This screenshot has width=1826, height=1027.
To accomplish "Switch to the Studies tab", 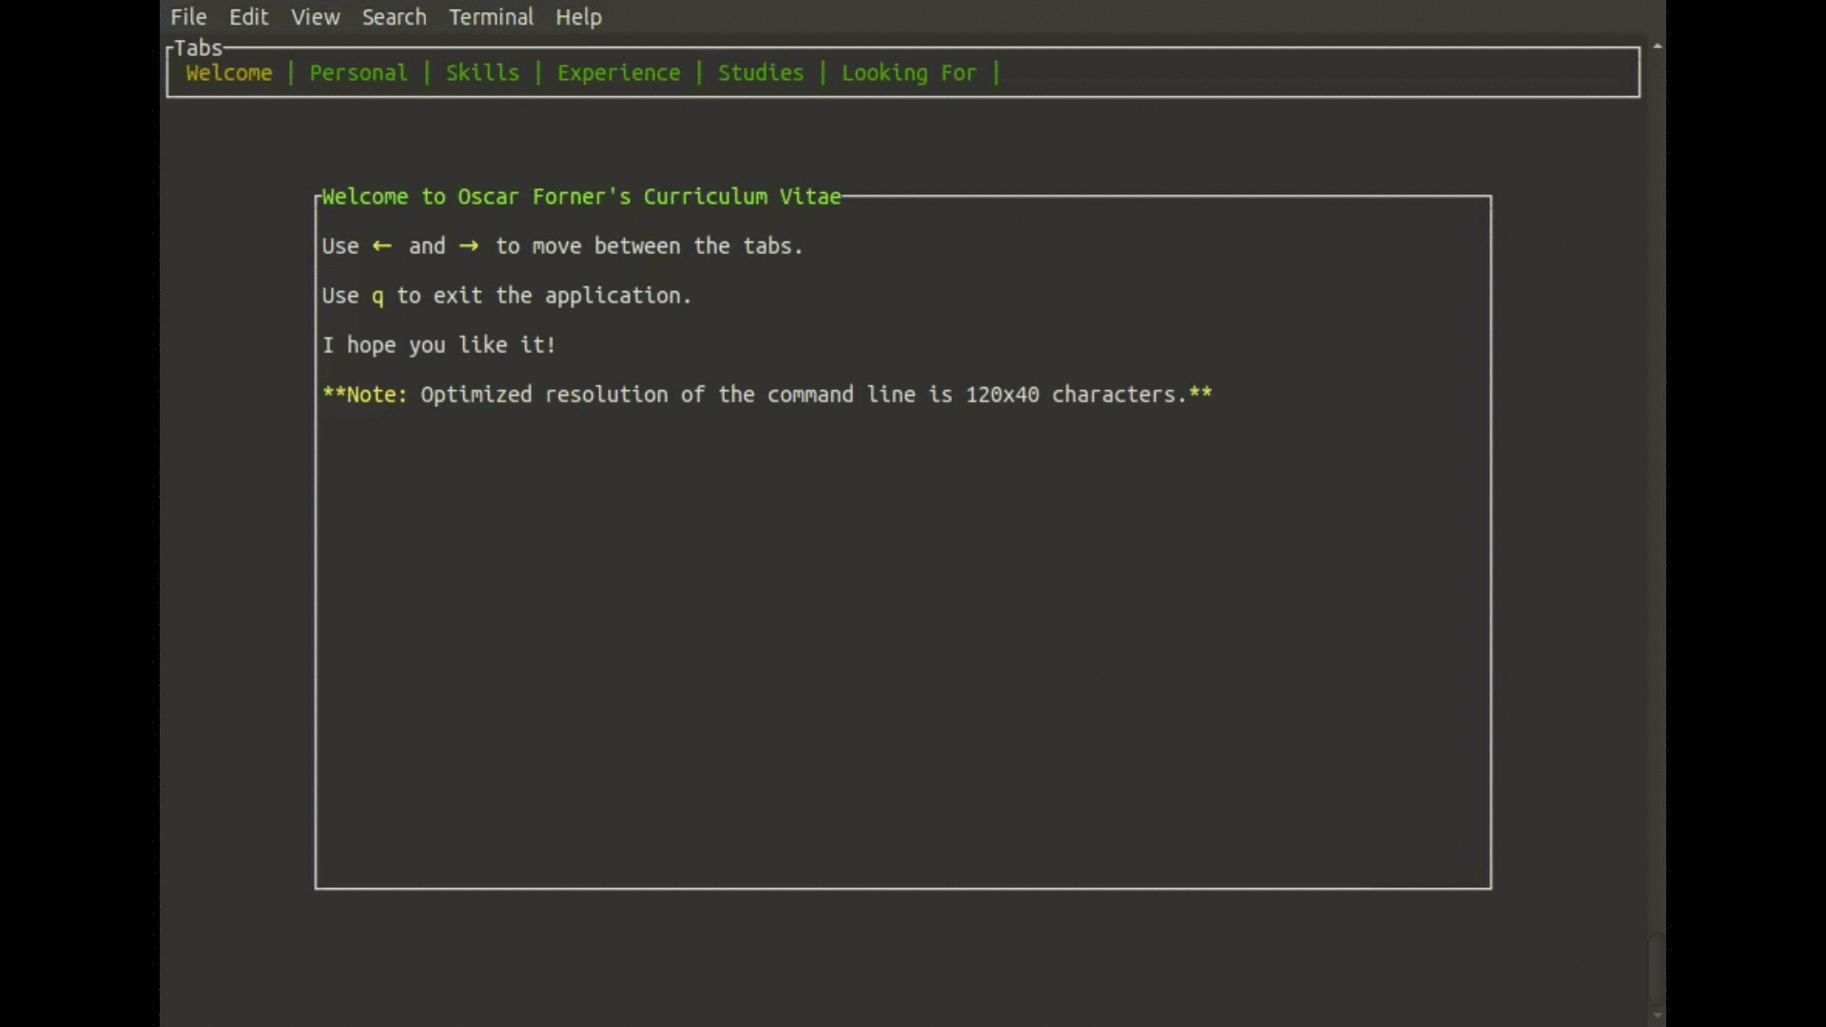I will [x=760, y=73].
